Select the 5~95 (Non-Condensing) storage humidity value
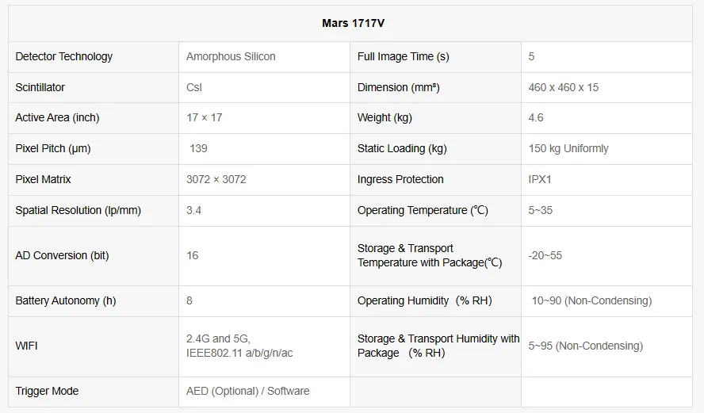 (586, 346)
